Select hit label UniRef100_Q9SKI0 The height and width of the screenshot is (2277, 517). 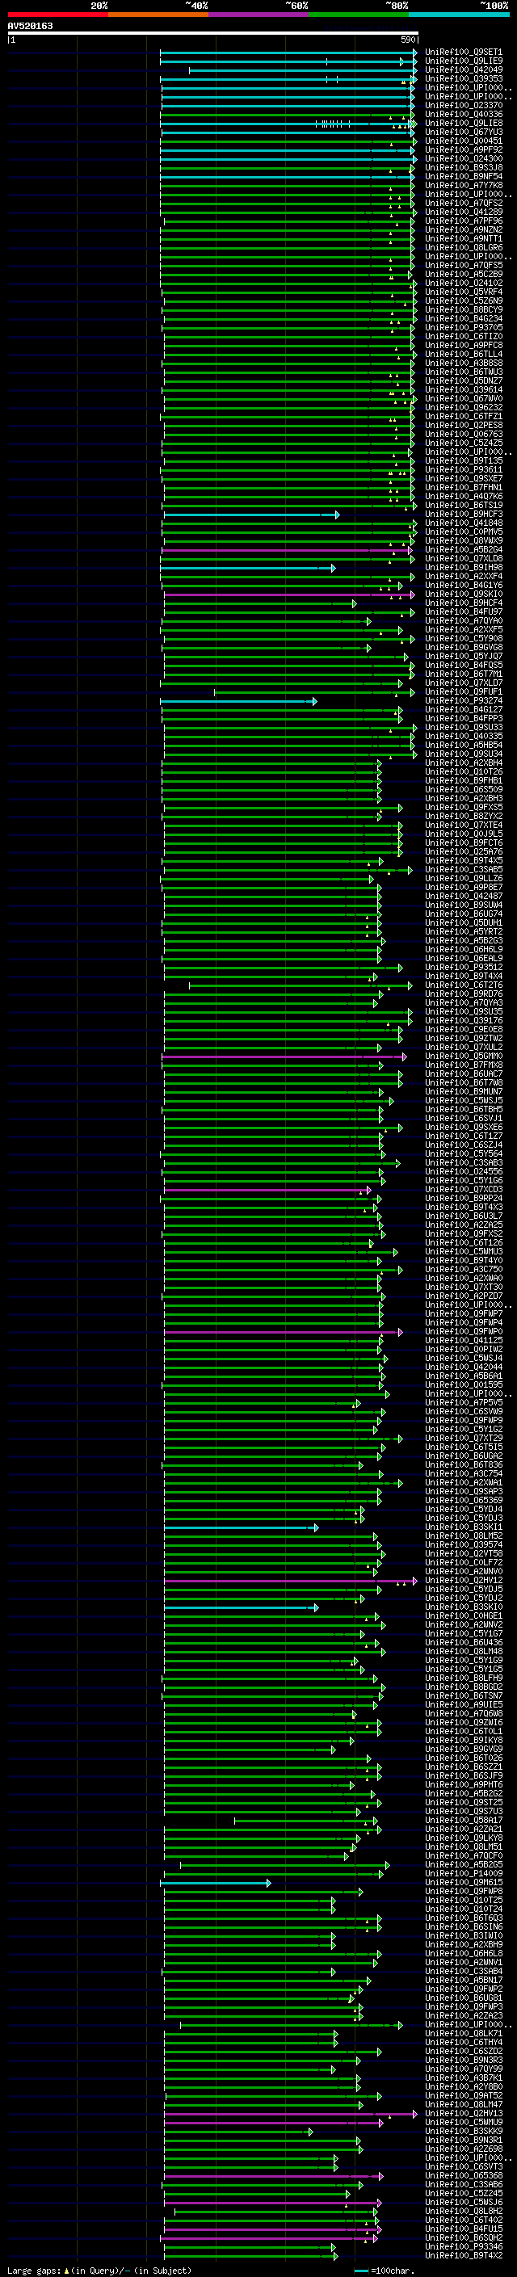(463, 594)
